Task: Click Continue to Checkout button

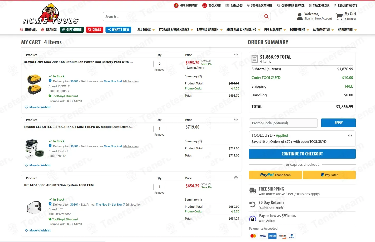Action: point(302,154)
